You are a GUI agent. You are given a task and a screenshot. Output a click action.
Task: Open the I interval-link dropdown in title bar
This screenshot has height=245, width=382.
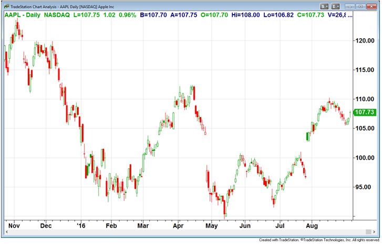(x=335, y=6)
